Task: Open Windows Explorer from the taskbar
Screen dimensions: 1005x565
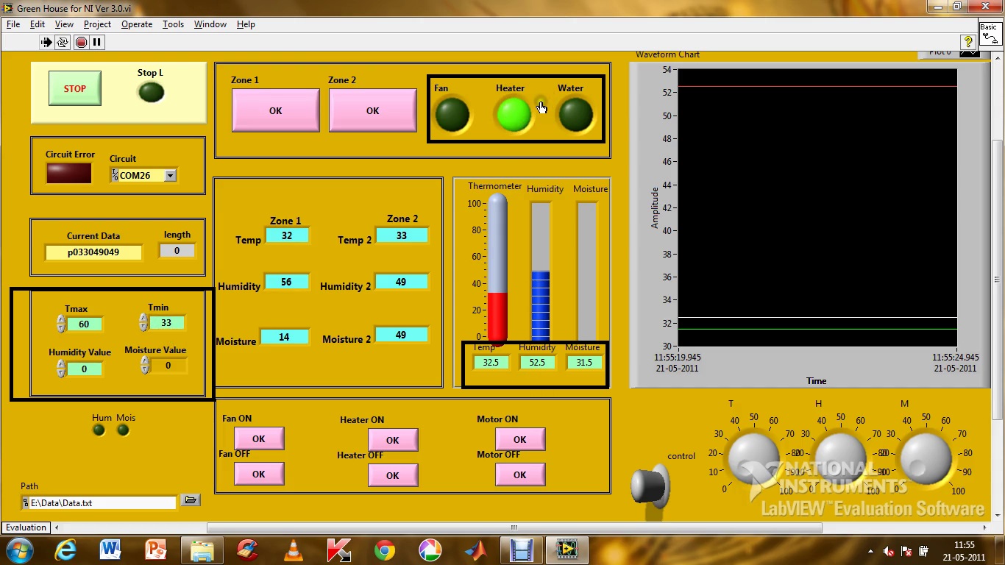Action: (x=202, y=550)
